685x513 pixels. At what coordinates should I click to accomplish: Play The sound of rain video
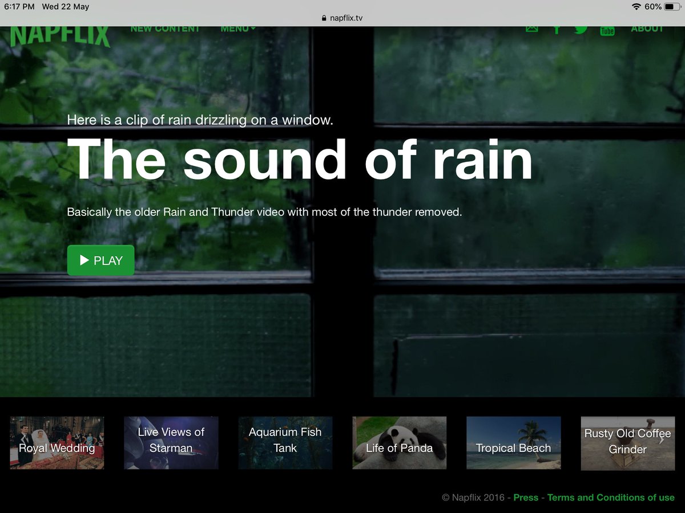[100, 260]
